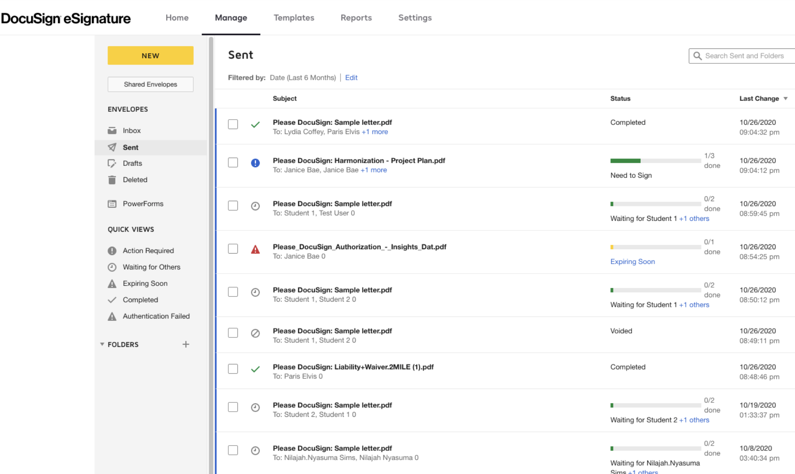Switch to the Templates tab
This screenshot has width=795, height=474.
coord(294,17)
